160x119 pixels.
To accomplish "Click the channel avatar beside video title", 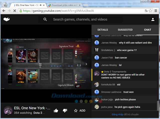I will [x=8, y=111].
